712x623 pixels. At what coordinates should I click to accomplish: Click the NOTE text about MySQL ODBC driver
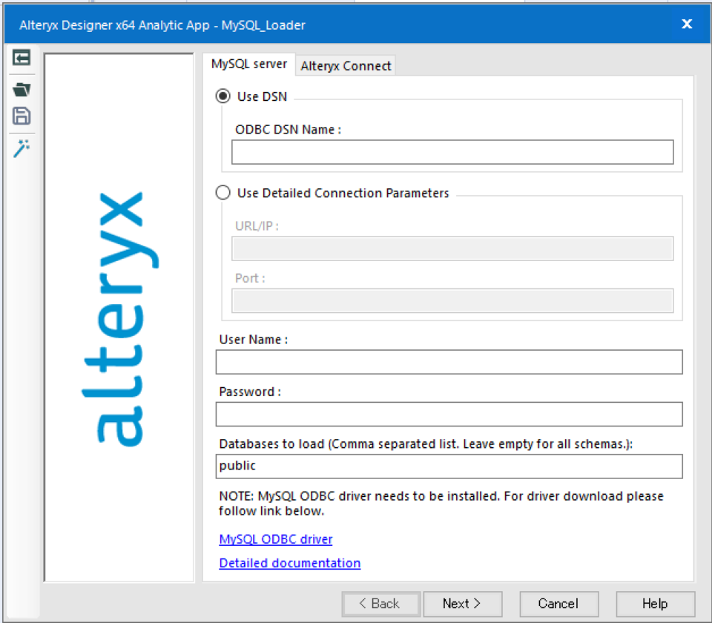tap(441, 504)
